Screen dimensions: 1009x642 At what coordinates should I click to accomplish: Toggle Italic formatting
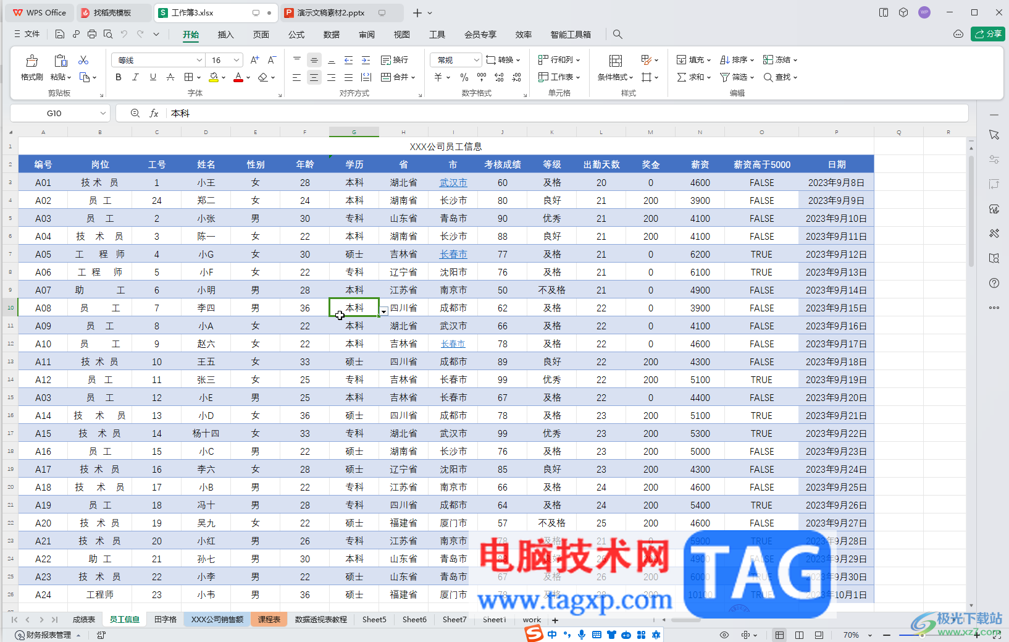[x=136, y=77]
